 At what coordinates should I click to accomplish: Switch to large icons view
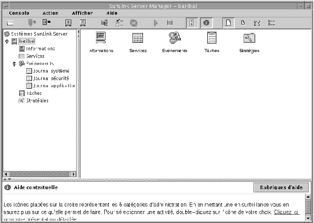tap(228, 23)
